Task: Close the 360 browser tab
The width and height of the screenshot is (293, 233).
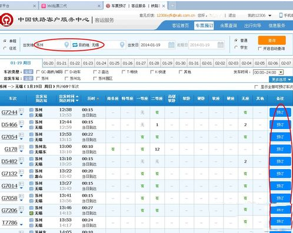Action: pyautogui.click(x=99, y=6)
